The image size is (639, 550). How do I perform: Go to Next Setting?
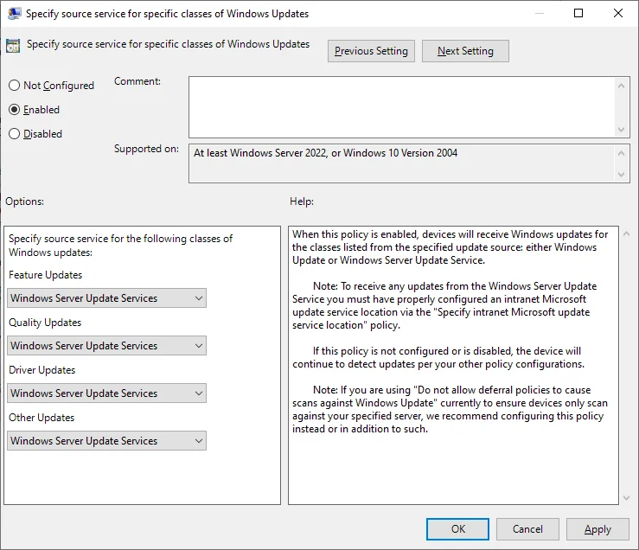(465, 51)
